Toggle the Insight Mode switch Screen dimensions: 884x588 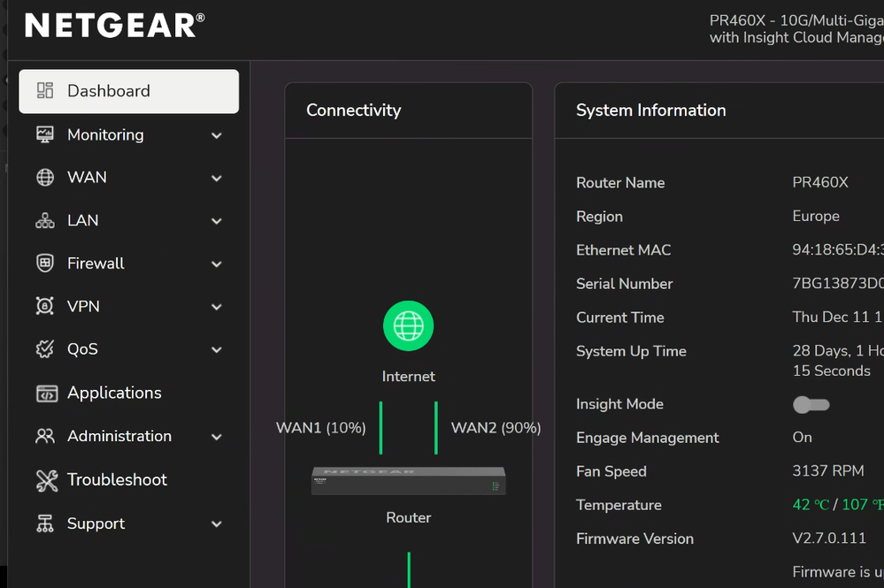[811, 404]
